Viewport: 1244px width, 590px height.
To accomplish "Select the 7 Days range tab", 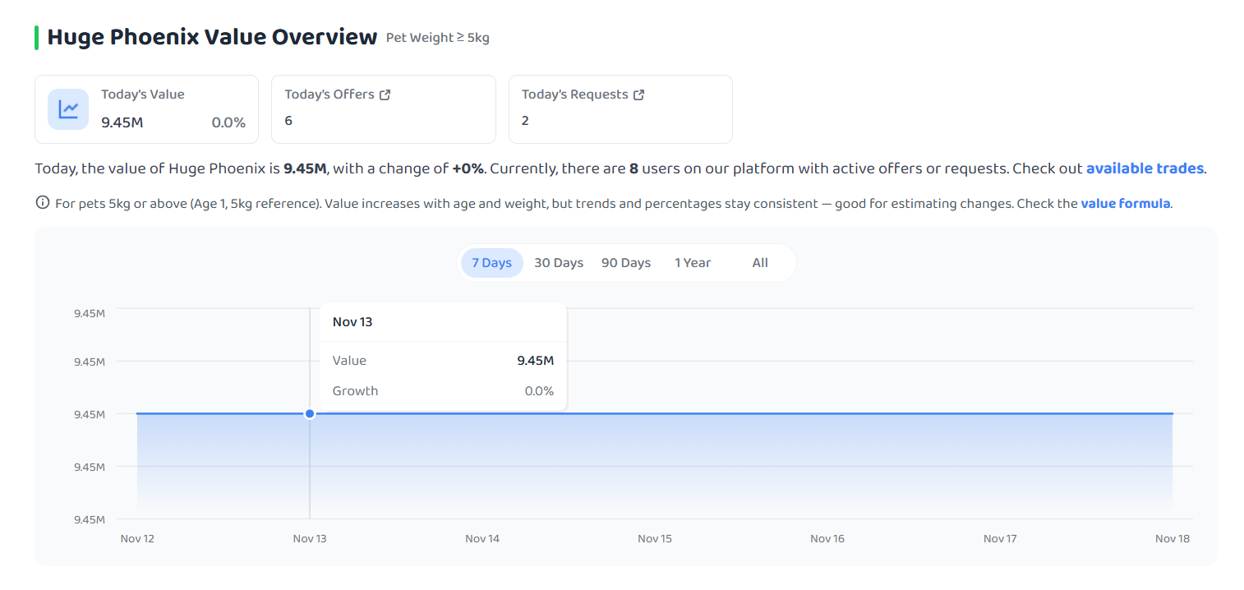I will pyautogui.click(x=491, y=263).
